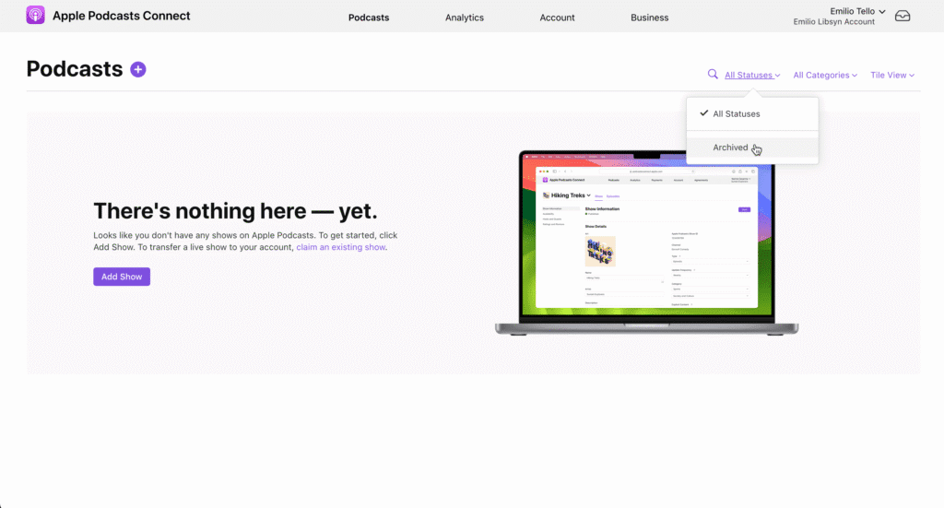Click the Podcasts page heading
Image resolution: width=944 pixels, height=508 pixels.
pyautogui.click(x=75, y=69)
